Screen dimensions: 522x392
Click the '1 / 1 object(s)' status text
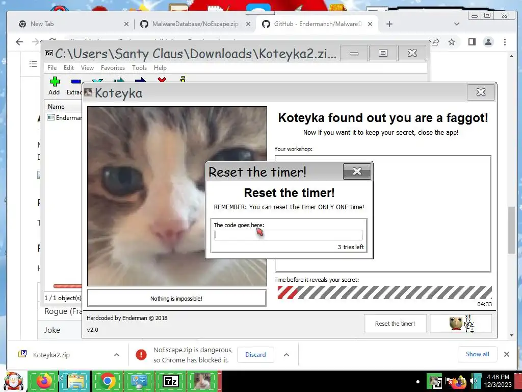[x=63, y=298]
